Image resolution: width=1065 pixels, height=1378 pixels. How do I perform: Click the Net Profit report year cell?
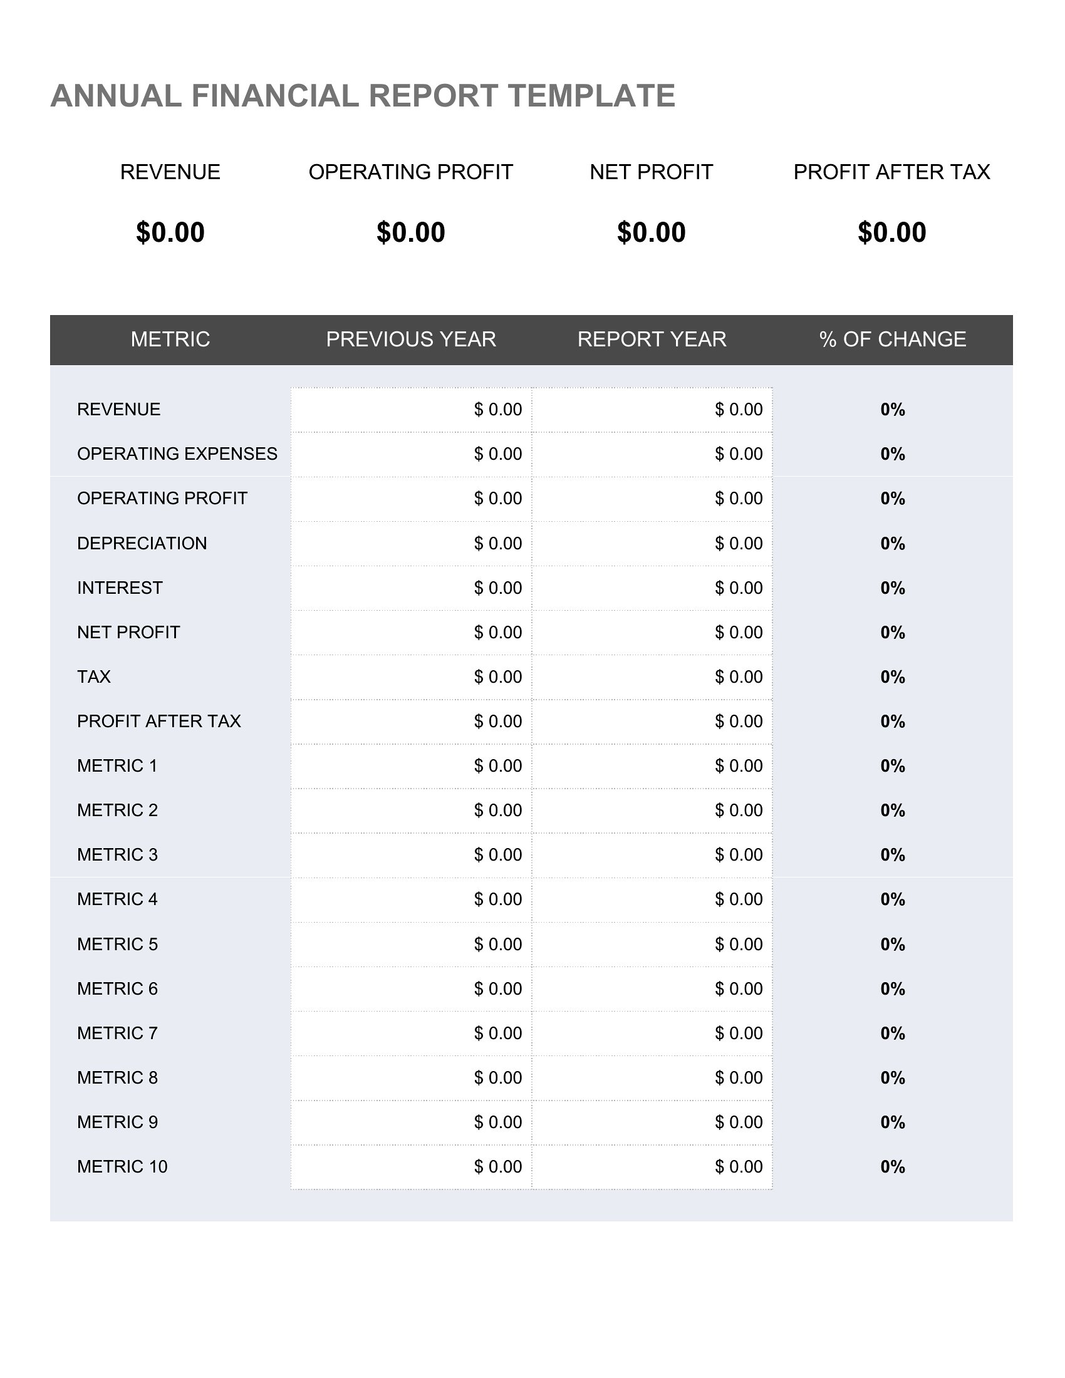[652, 633]
